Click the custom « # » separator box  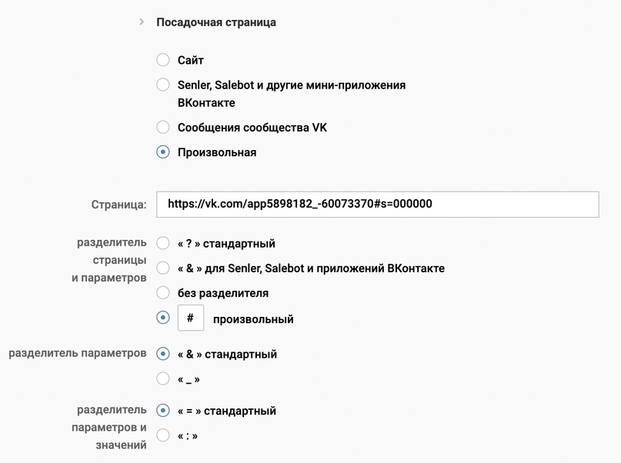coord(190,318)
